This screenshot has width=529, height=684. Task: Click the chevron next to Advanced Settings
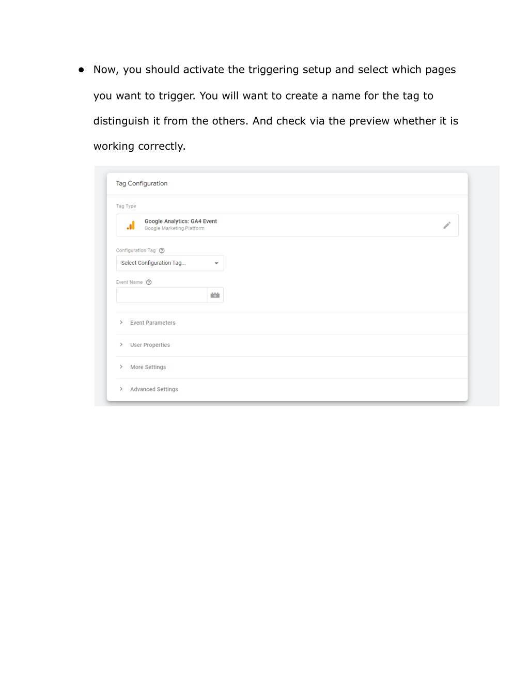point(121,389)
